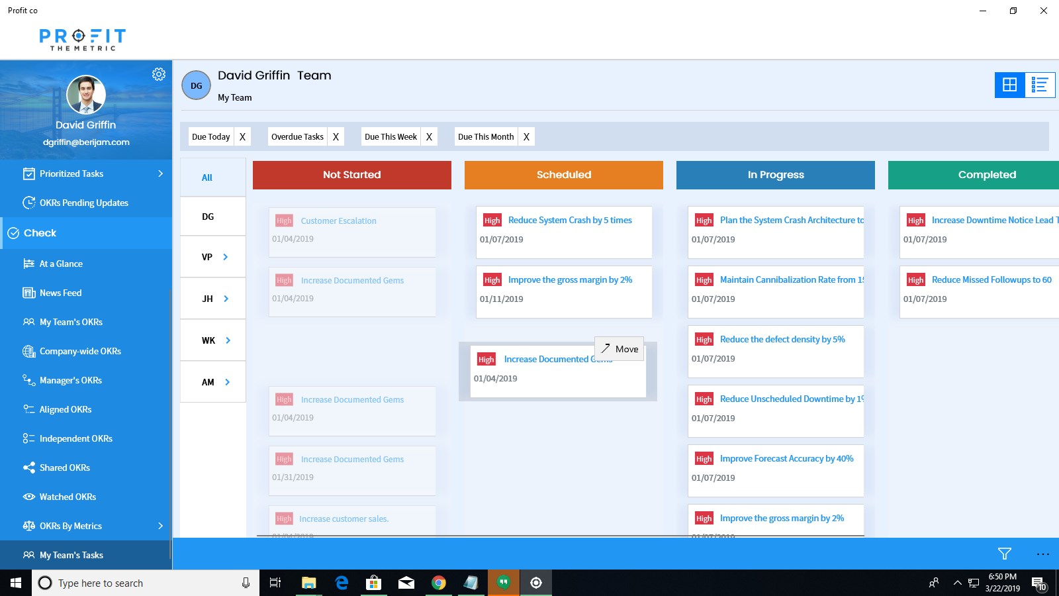Click the Scheduled column header
The width and height of the screenshot is (1059, 596).
click(x=564, y=175)
